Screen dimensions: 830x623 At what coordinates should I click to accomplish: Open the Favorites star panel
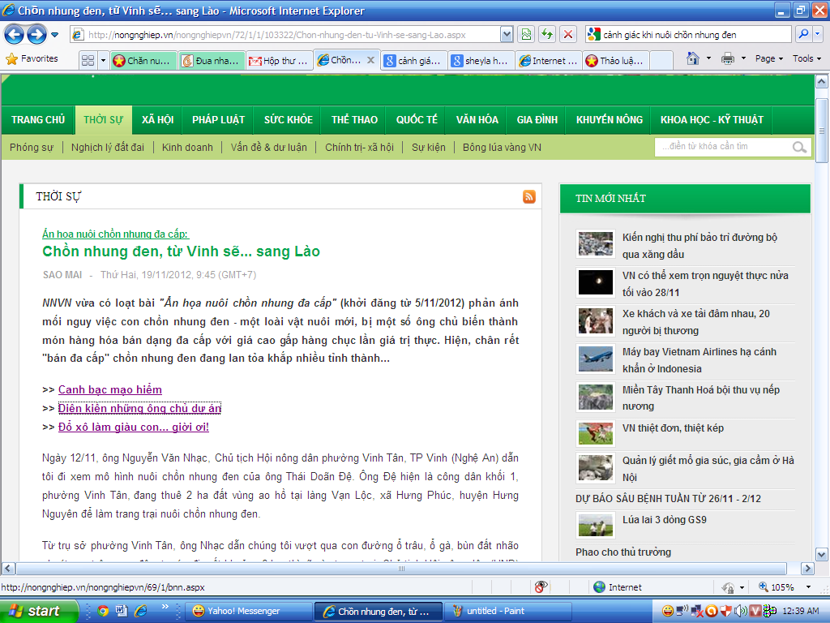click(32, 59)
